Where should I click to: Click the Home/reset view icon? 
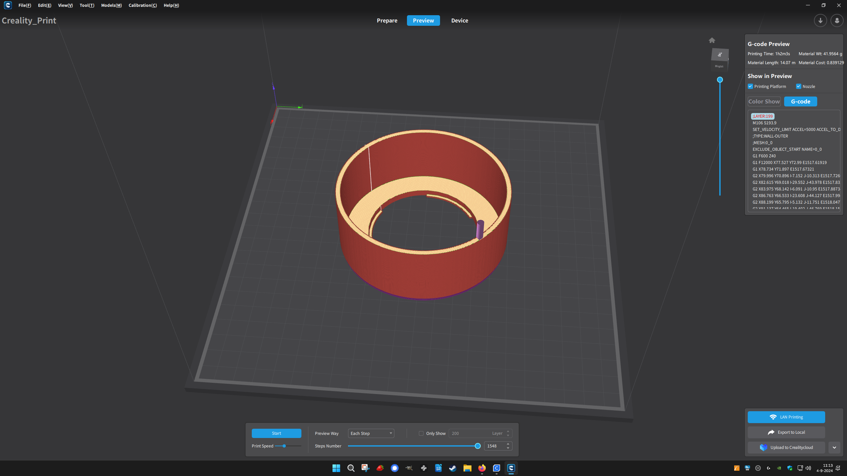click(x=712, y=40)
